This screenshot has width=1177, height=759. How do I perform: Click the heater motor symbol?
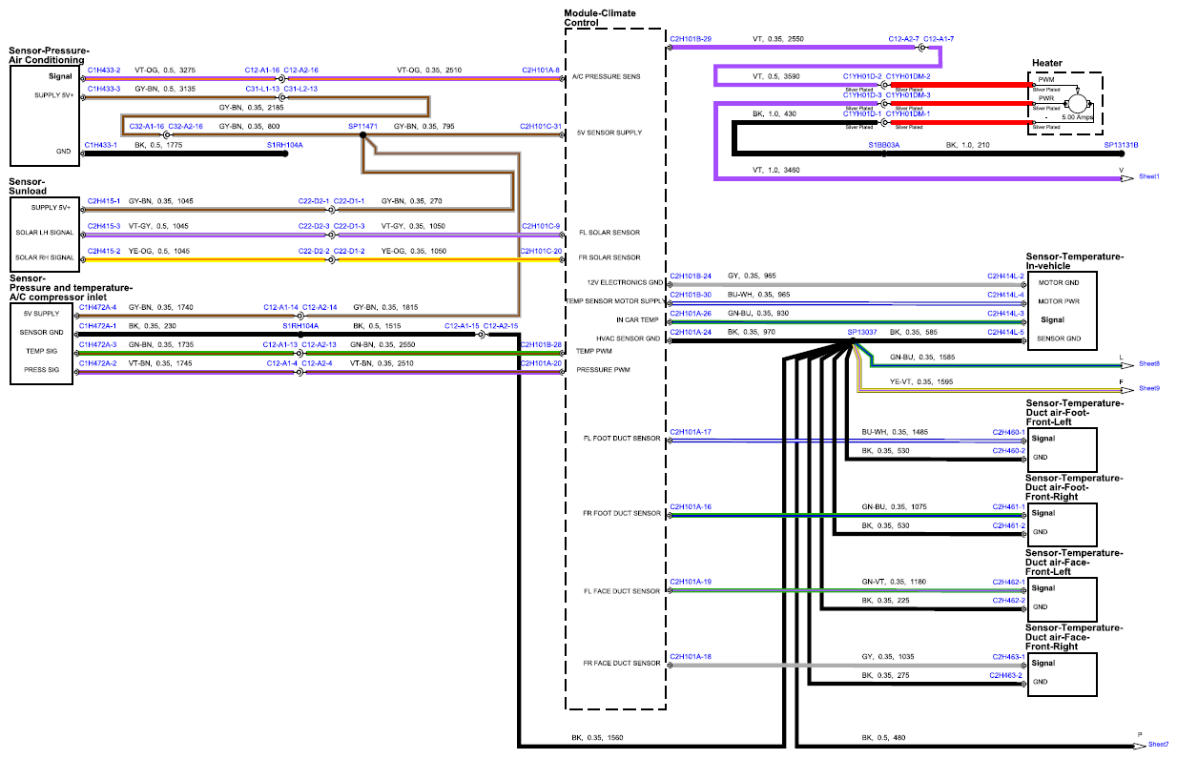click(1077, 102)
